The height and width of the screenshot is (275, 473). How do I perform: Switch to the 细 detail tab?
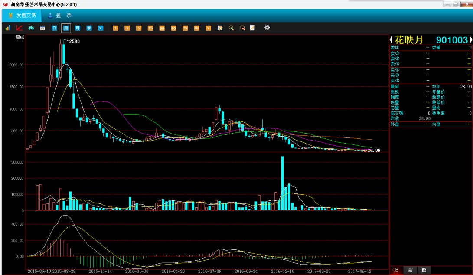click(x=396, y=270)
